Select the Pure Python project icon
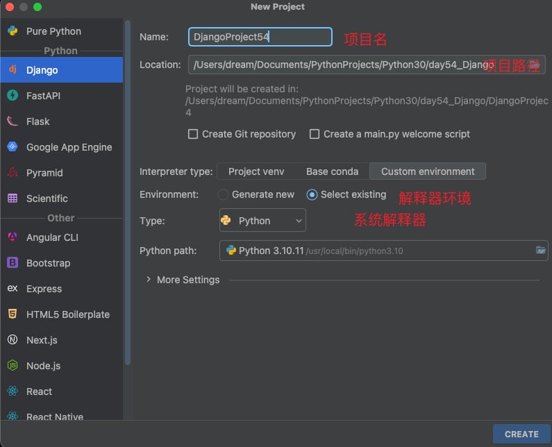The height and width of the screenshot is (447, 552). [12, 31]
